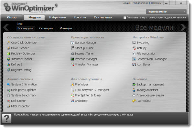The width and height of the screenshot is (194, 130).
Task: Click the Drive Cleaner broom icon
Action: point(9,48)
